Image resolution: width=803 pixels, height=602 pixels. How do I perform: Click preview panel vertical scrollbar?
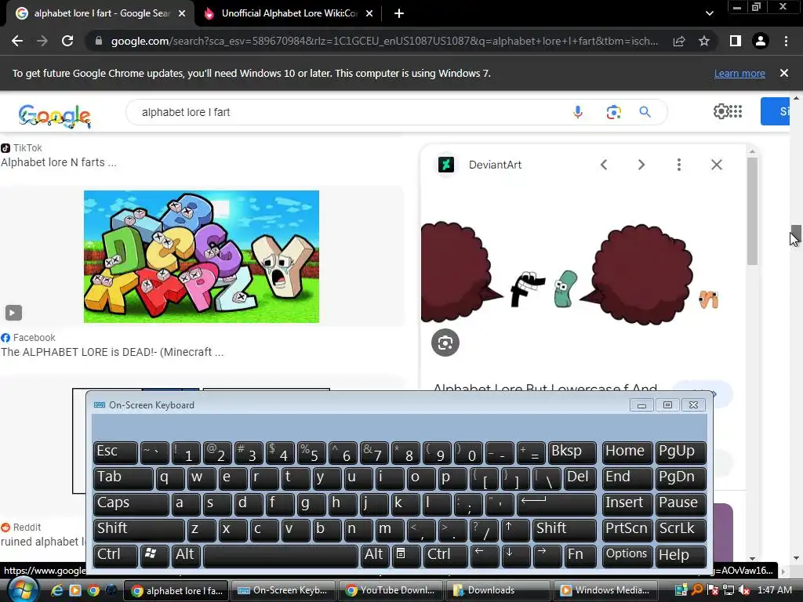point(752,211)
